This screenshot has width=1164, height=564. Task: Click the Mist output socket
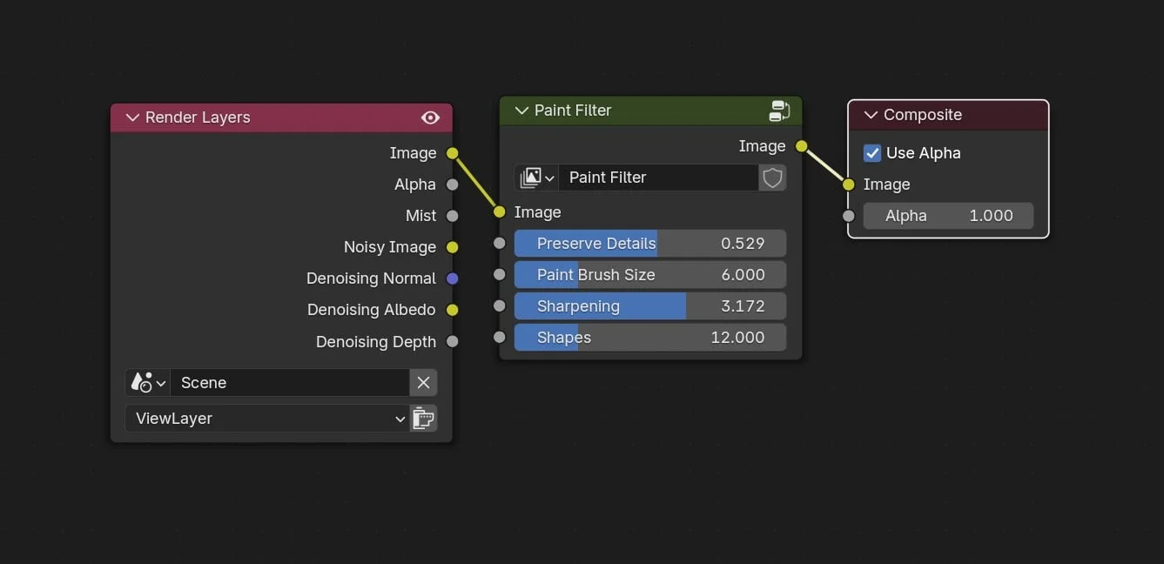(452, 216)
